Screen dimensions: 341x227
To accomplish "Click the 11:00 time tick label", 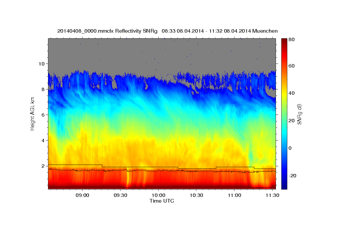I will pyautogui.click(x=234, y=195).
